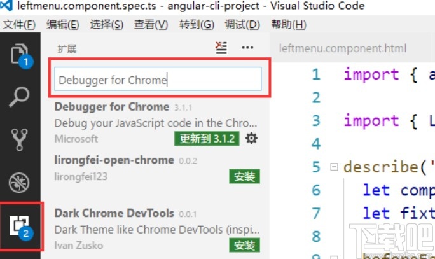Collapse the describe block fold arrow
Image resolution: width=435 pixels, height=259 pixels.
(x=334, y=167)
